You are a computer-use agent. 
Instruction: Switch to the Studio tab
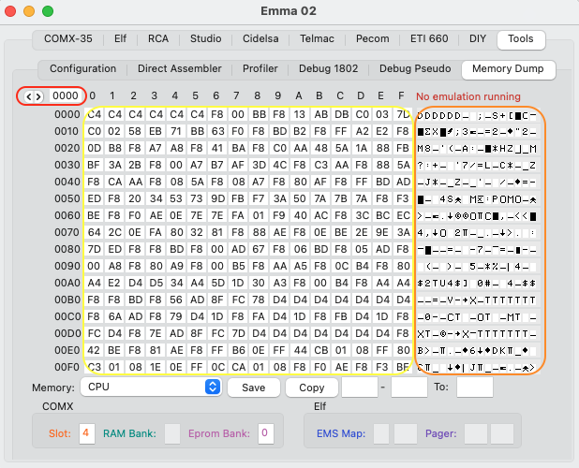pyautogui.click(x=206, y=38)
